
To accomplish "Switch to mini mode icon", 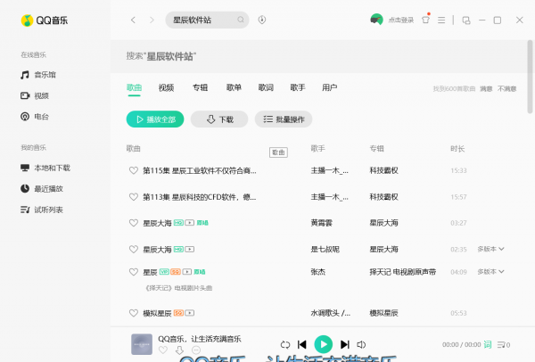I will click(x=466, y=21).
